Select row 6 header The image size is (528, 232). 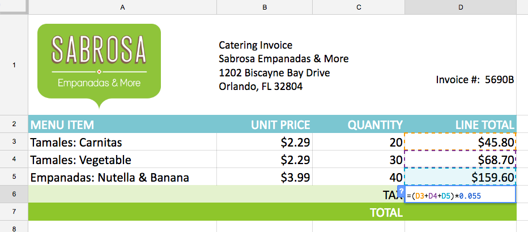[x=14, y=194]
